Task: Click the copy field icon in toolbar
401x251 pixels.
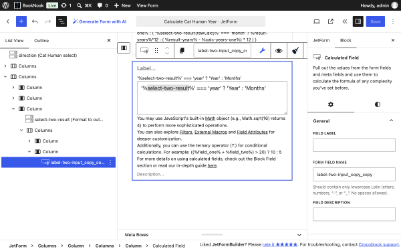Action: [x=182, y=50]
